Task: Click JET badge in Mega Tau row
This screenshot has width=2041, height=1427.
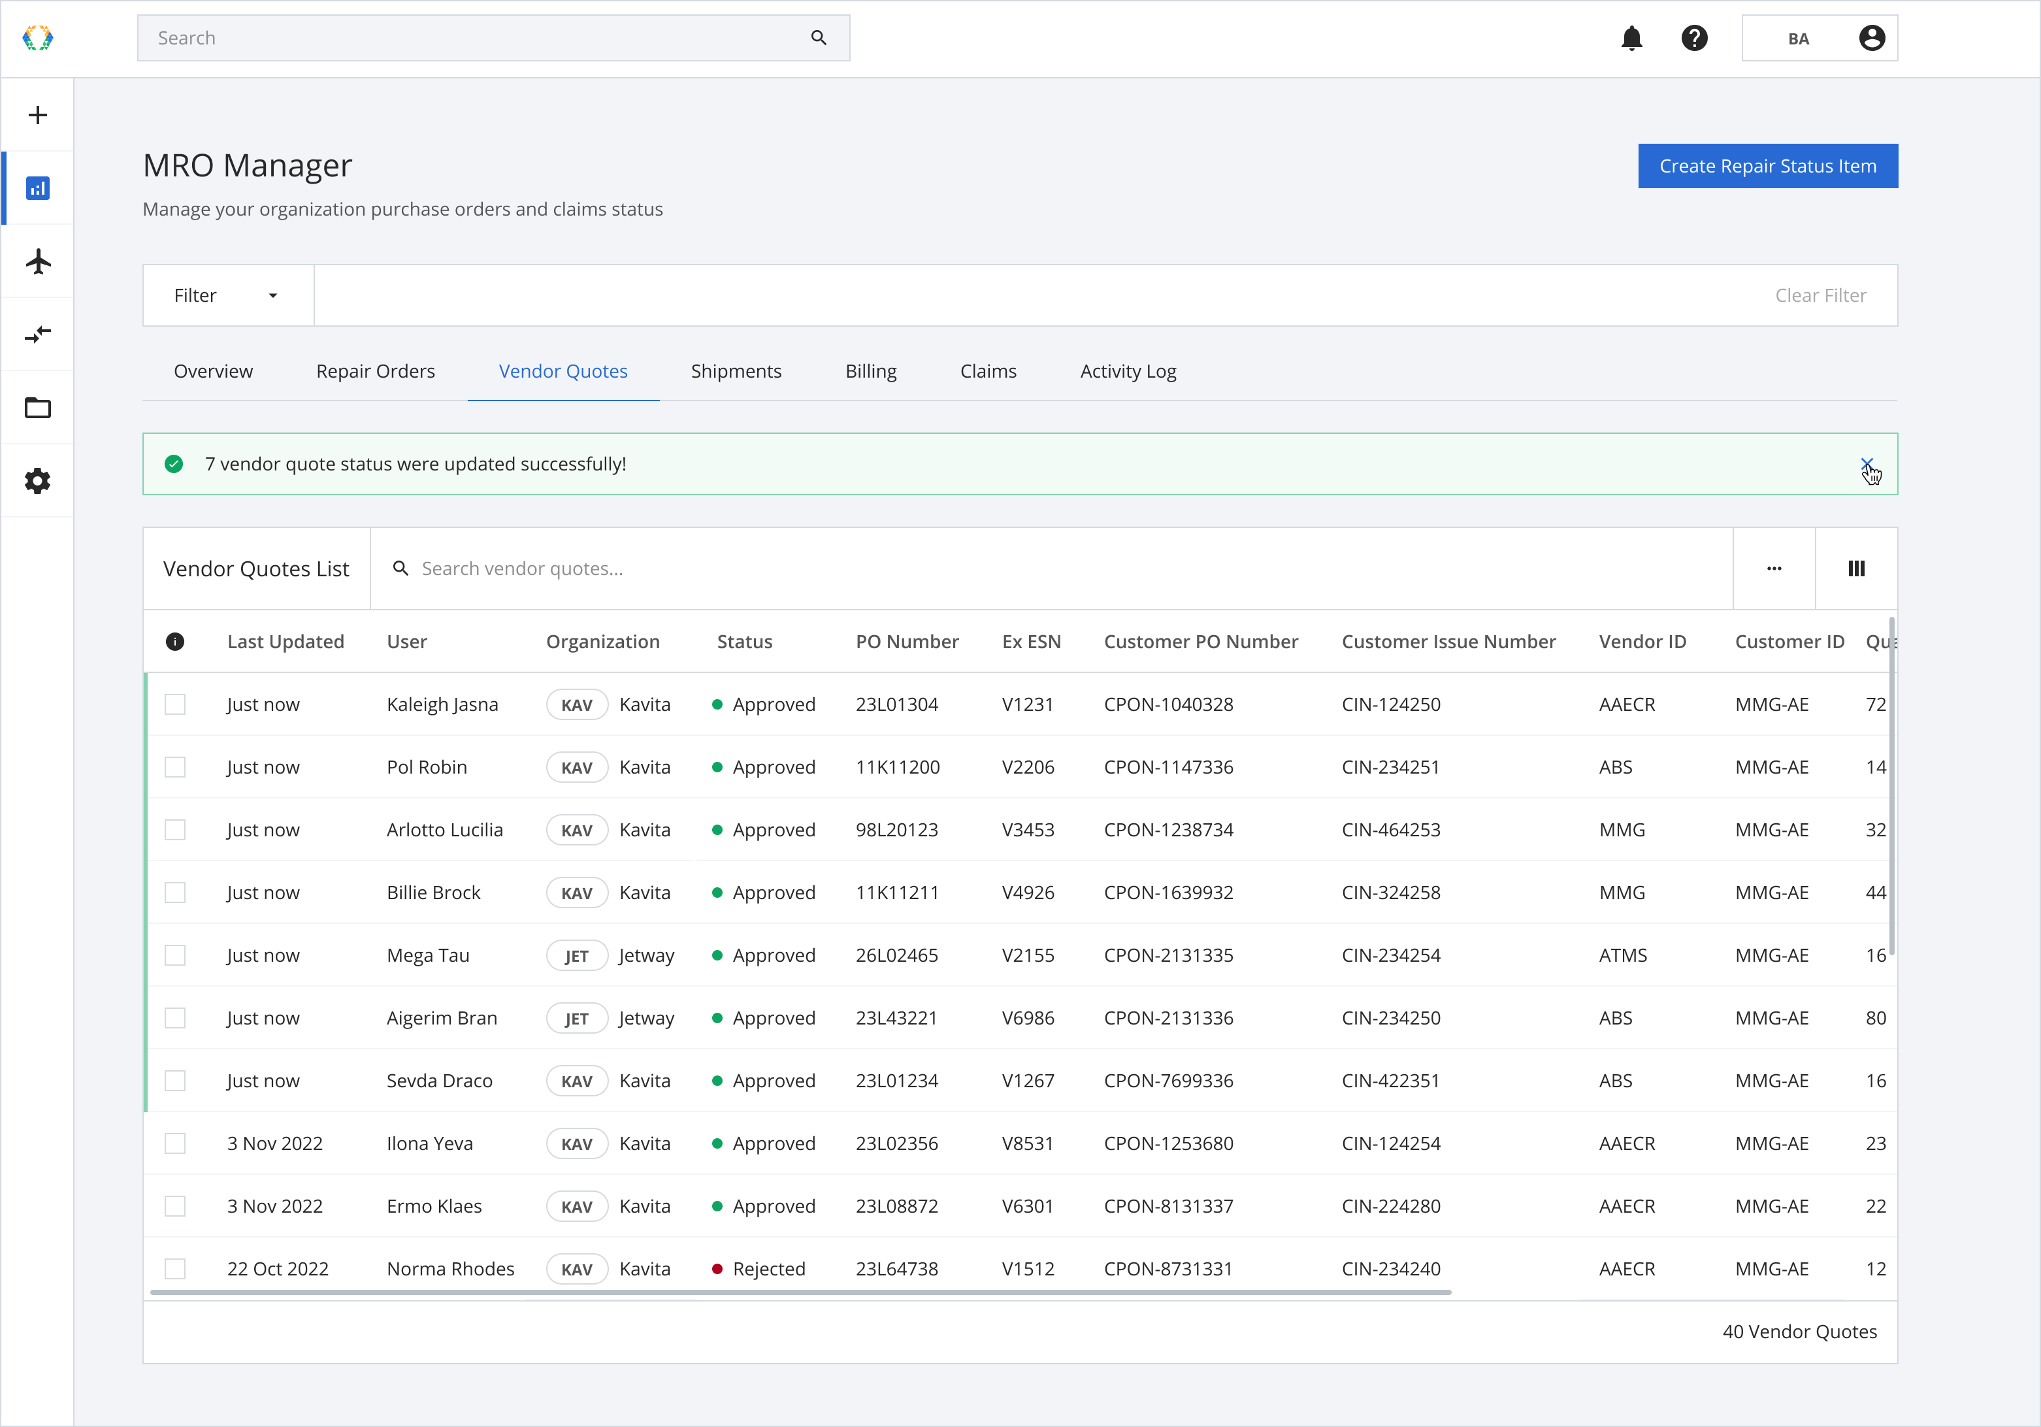Action: 576,956
